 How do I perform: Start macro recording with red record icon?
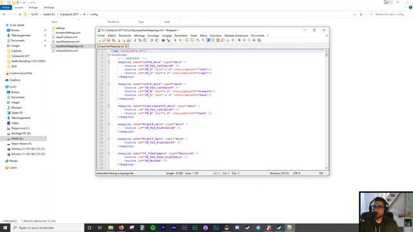click(x=239, y=40)
